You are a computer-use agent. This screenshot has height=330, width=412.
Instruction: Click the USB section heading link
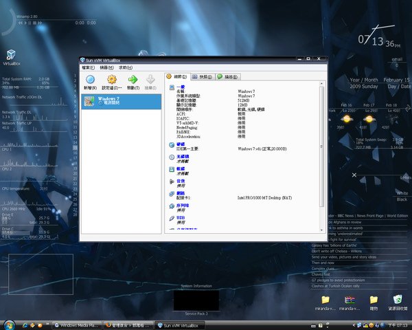pos(181,218)
